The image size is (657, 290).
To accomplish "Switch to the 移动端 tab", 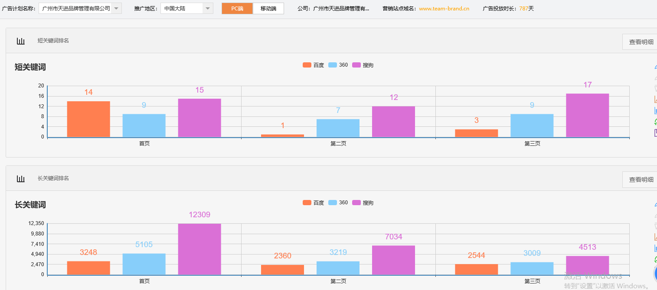I will 268,8.
